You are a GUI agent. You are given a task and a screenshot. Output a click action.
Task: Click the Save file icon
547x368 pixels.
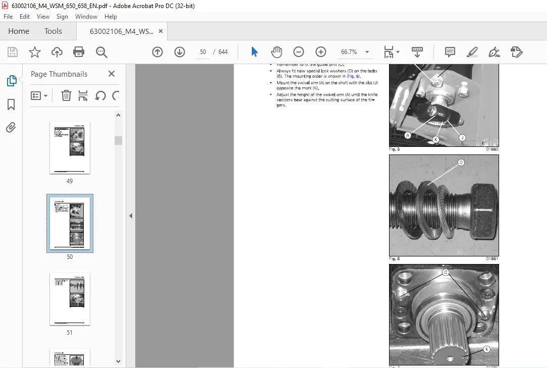13,52
